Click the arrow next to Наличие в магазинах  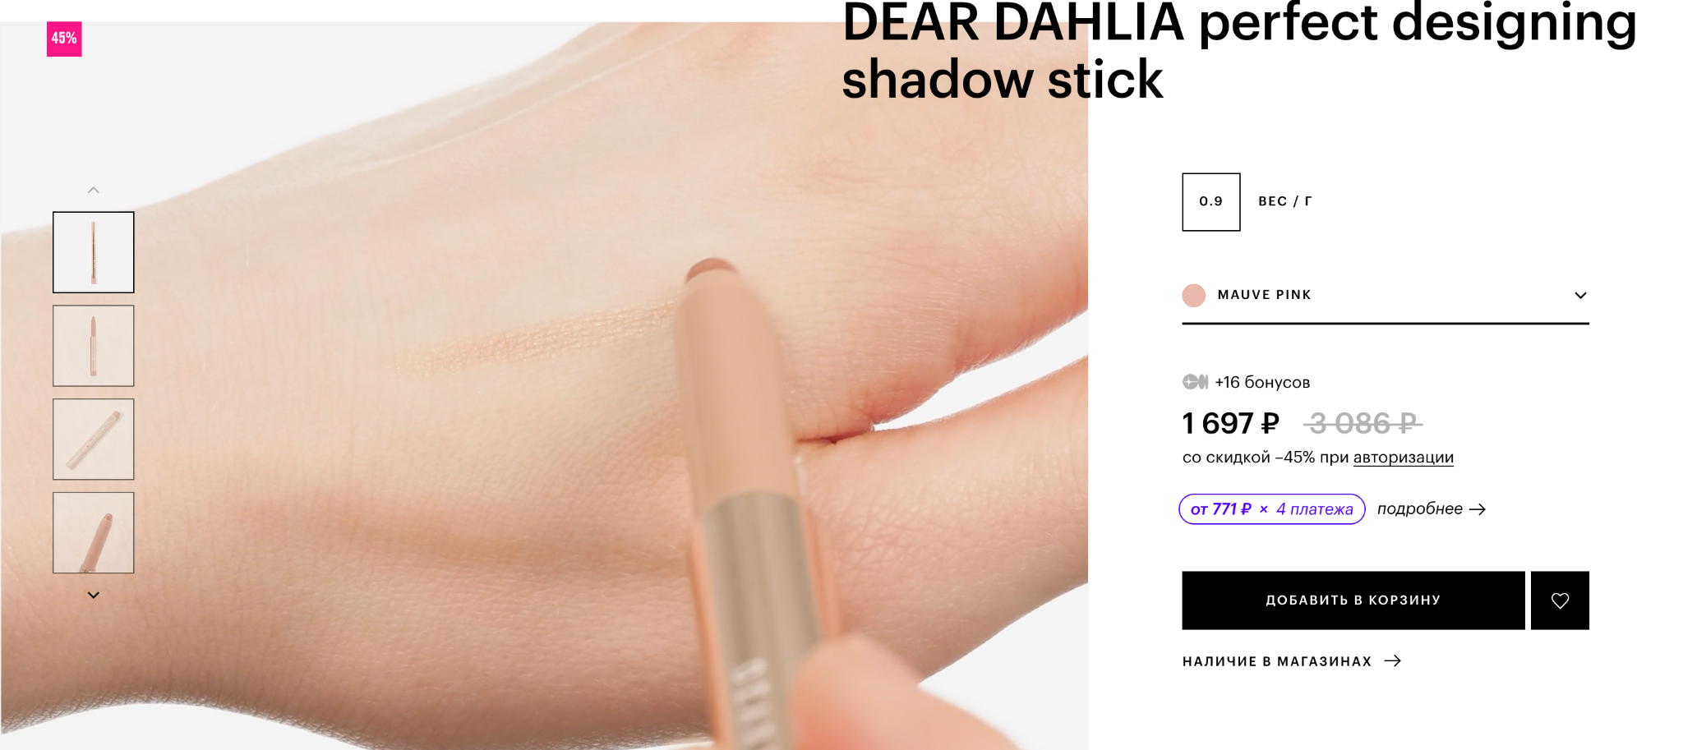point(1393,661)
